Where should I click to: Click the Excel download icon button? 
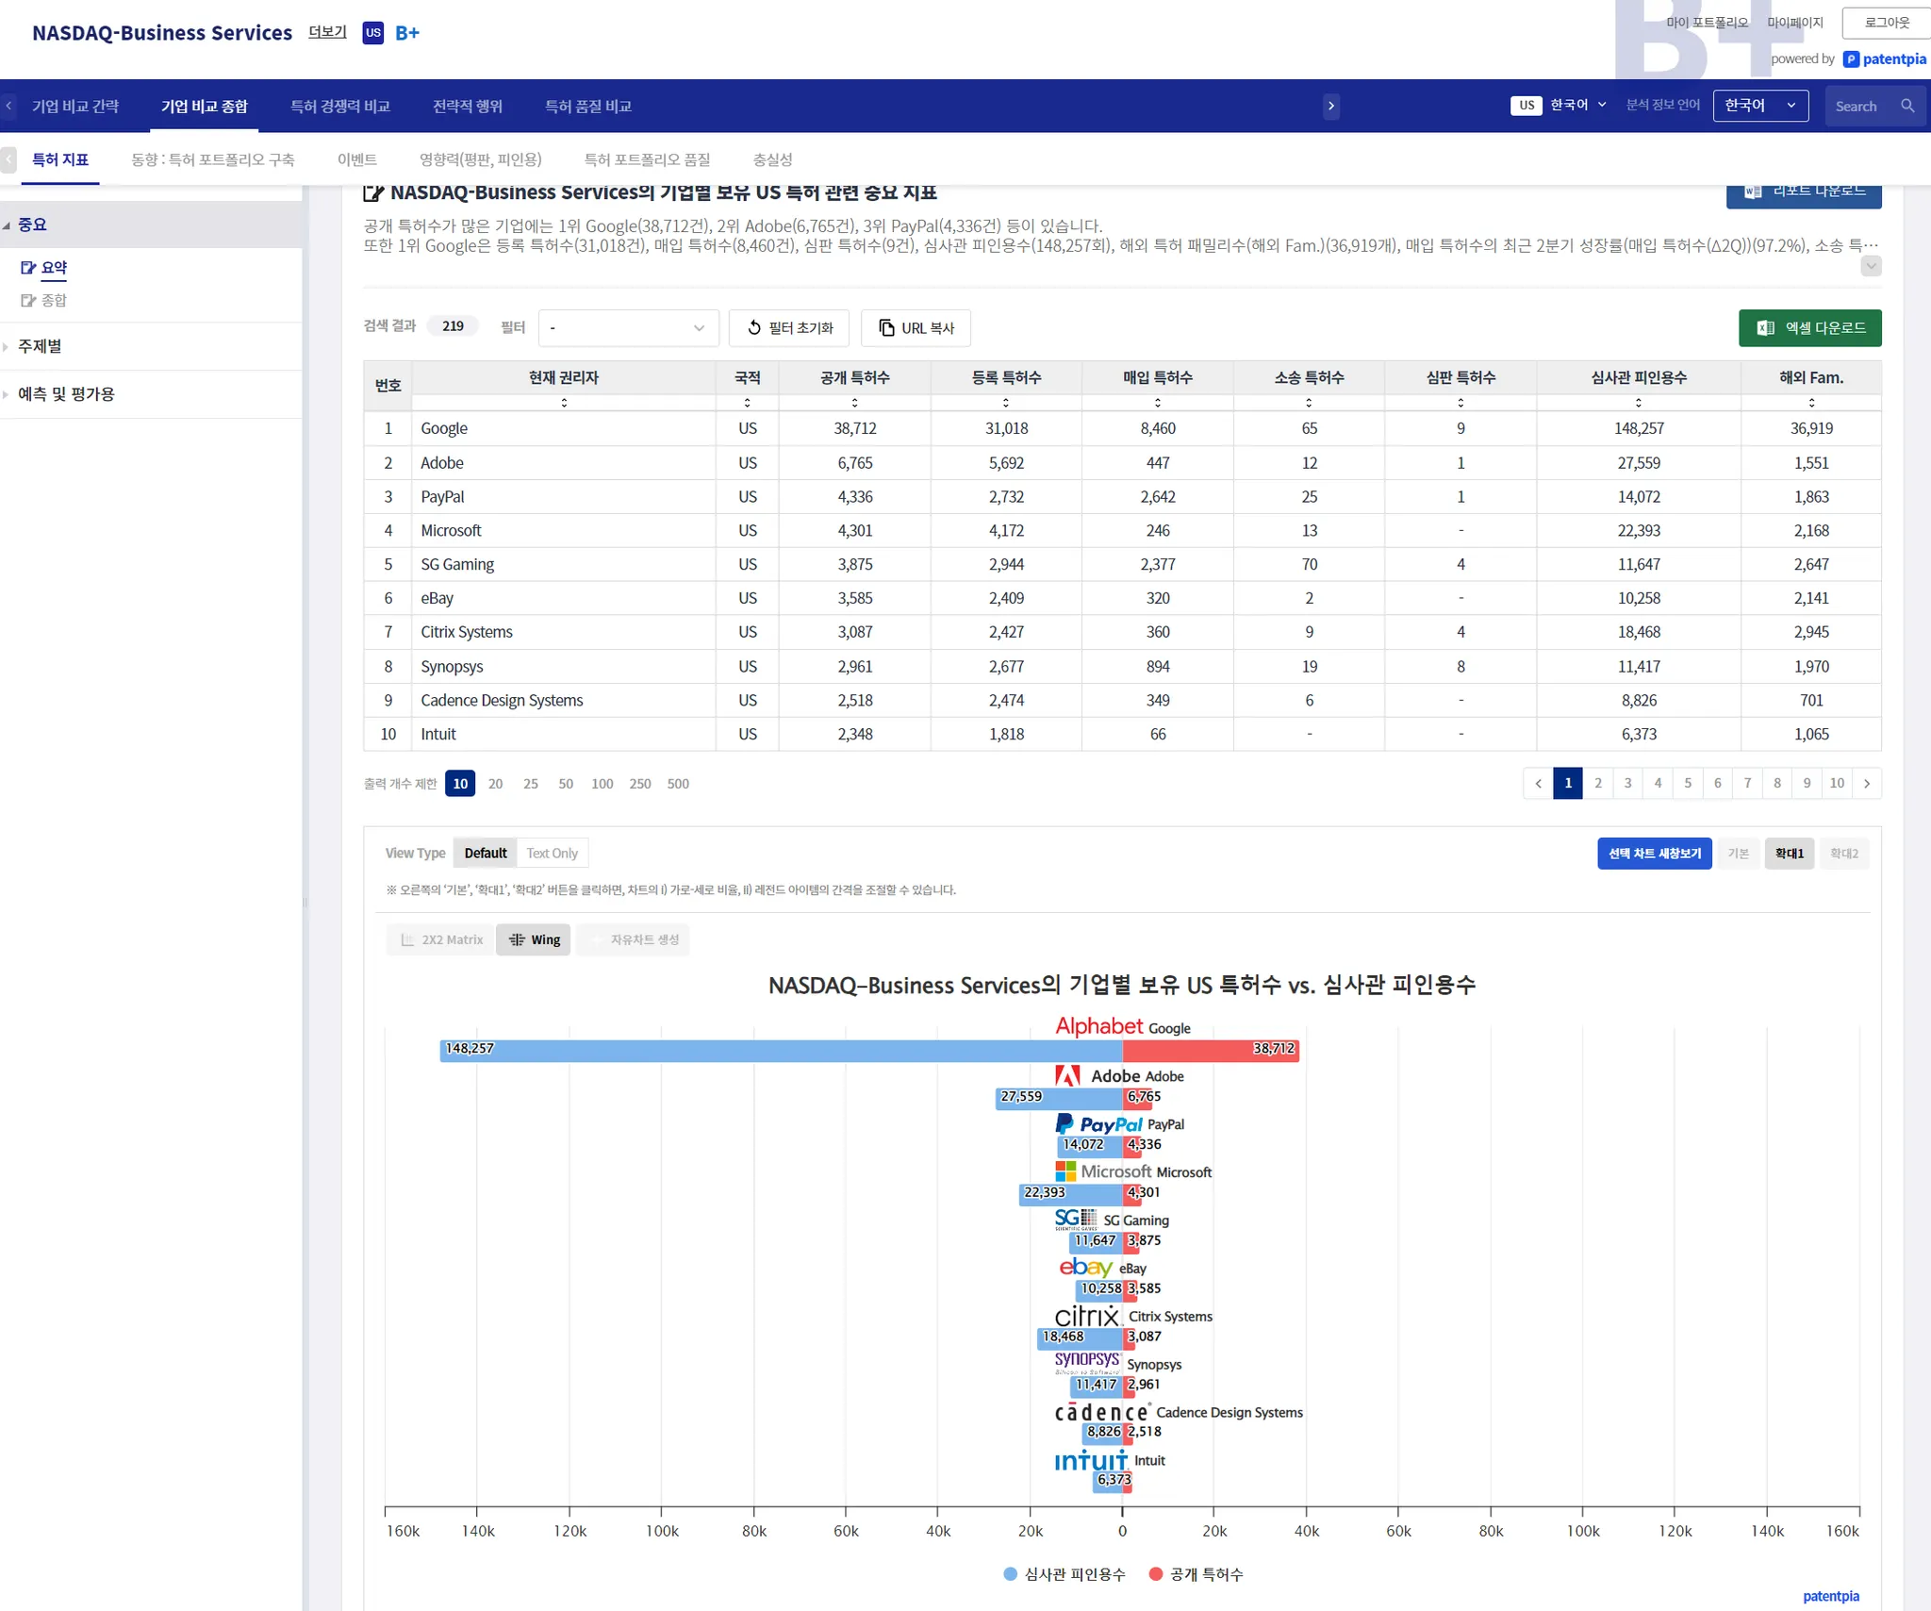[x=1766, y=327]
